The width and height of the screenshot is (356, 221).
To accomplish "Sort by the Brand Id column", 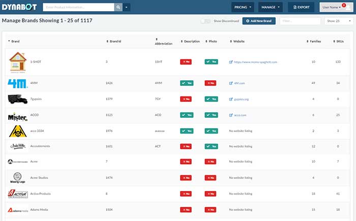I will tap(114, 41).
